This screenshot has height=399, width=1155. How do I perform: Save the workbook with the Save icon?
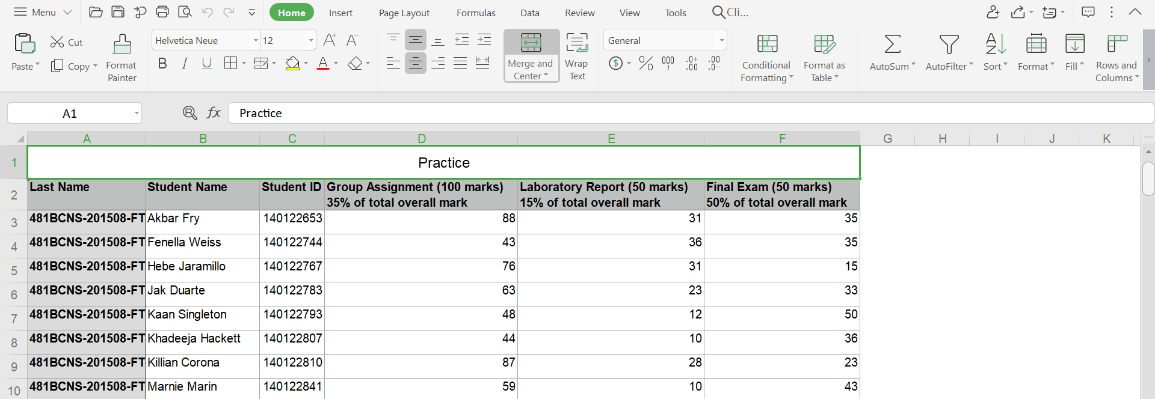[118, 12]
